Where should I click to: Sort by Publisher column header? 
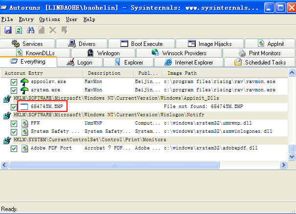coord(148,73)
